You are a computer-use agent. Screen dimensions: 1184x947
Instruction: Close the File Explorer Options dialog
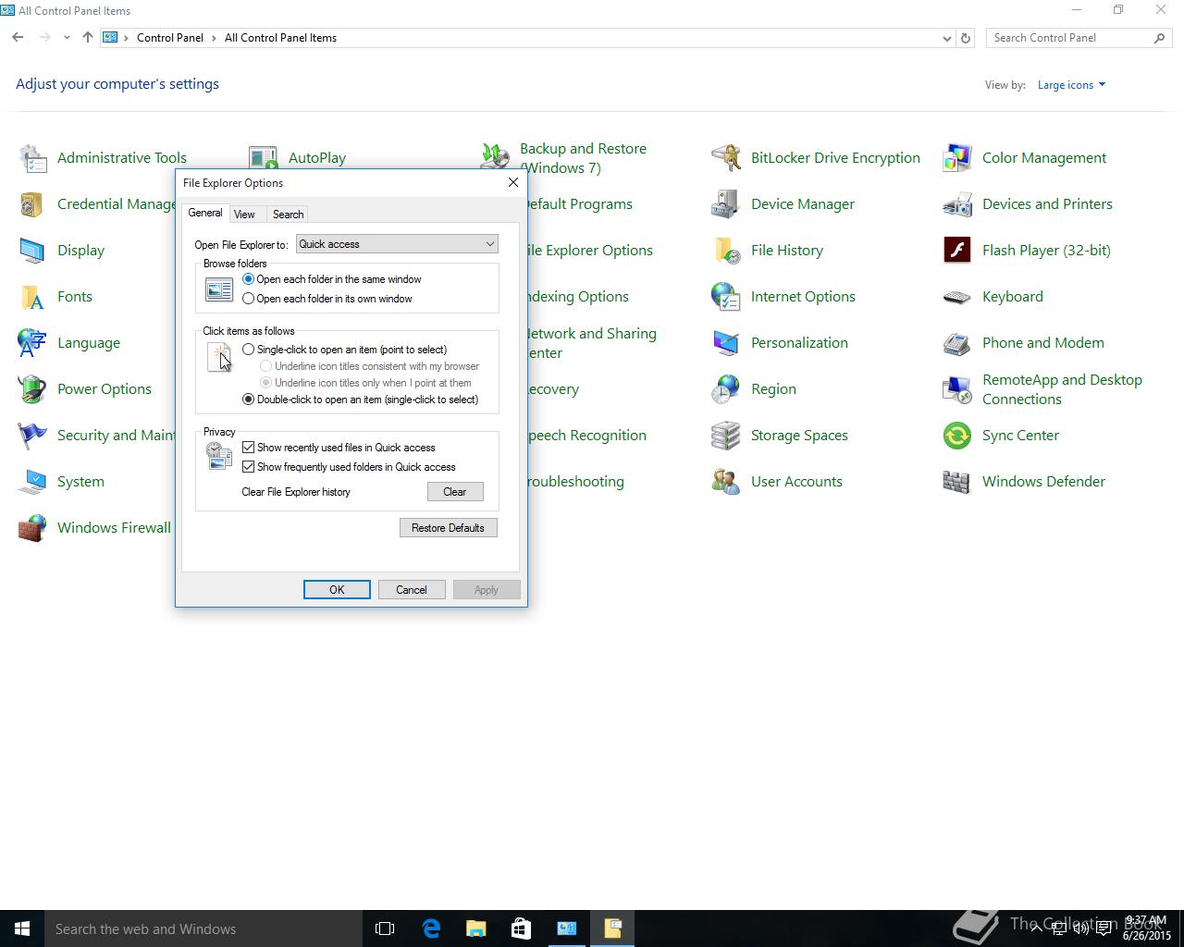513,182
